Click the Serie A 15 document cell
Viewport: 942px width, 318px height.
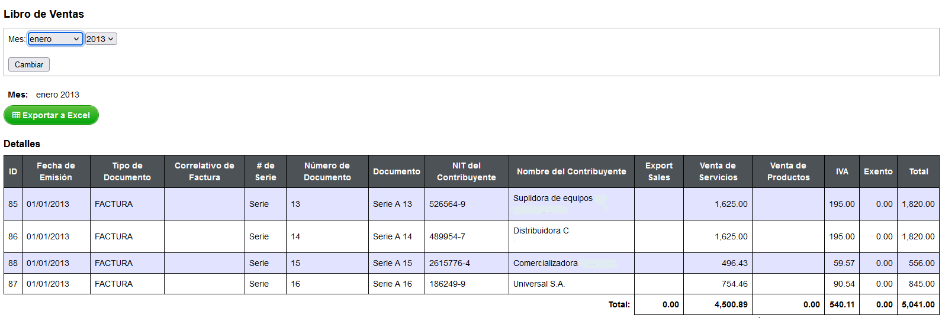click(397, 263)
